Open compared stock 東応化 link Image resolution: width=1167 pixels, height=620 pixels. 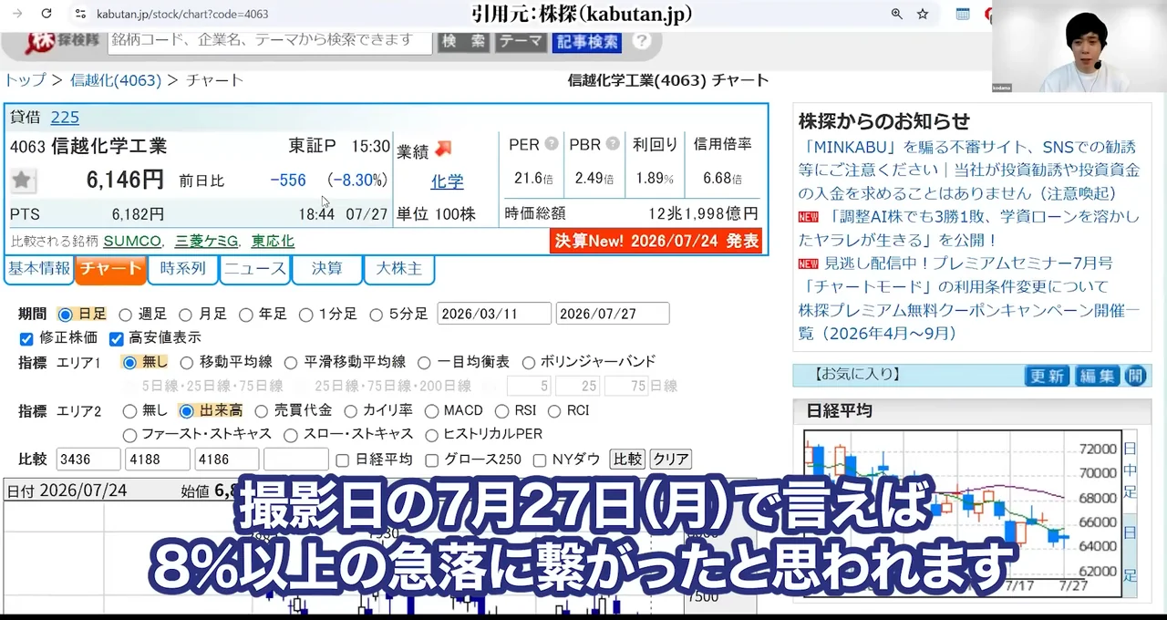pyautogui.click(x=273, y=241)
